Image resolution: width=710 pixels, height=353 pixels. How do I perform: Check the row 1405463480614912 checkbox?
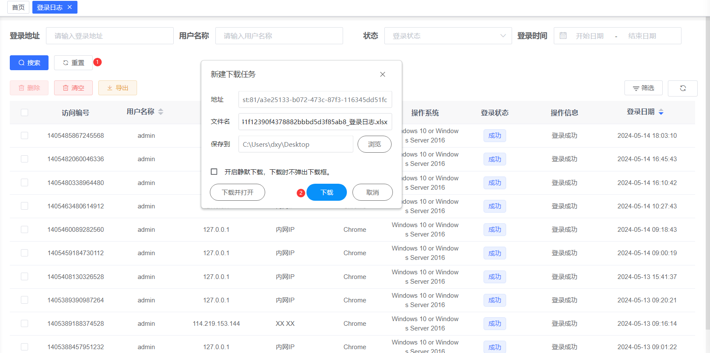25,206
